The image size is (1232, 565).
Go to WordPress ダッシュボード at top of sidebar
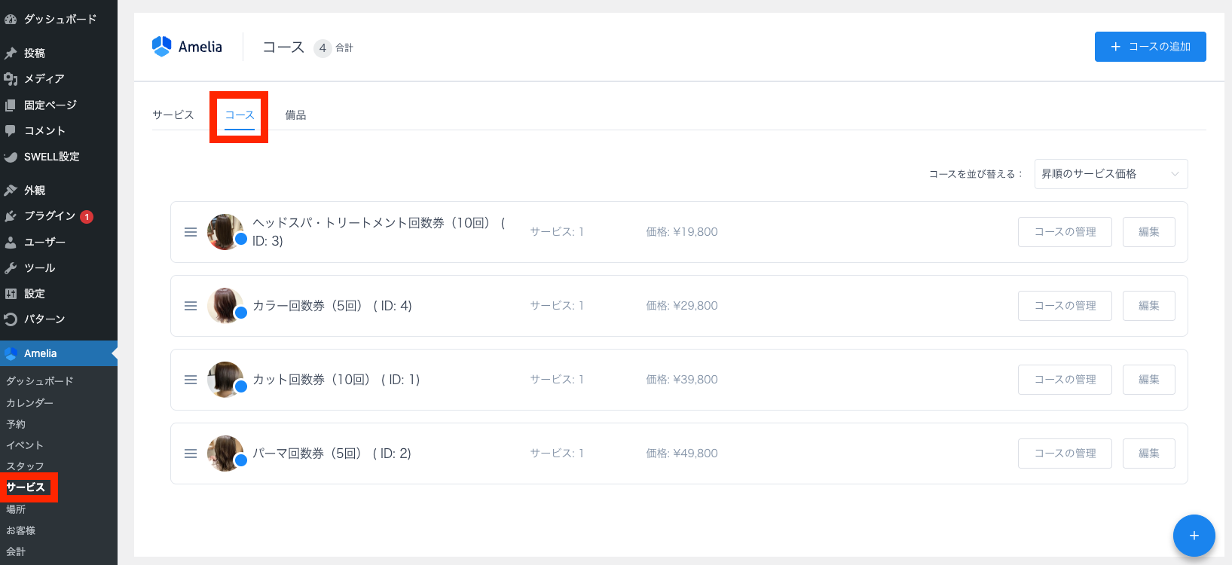point(60,19)
